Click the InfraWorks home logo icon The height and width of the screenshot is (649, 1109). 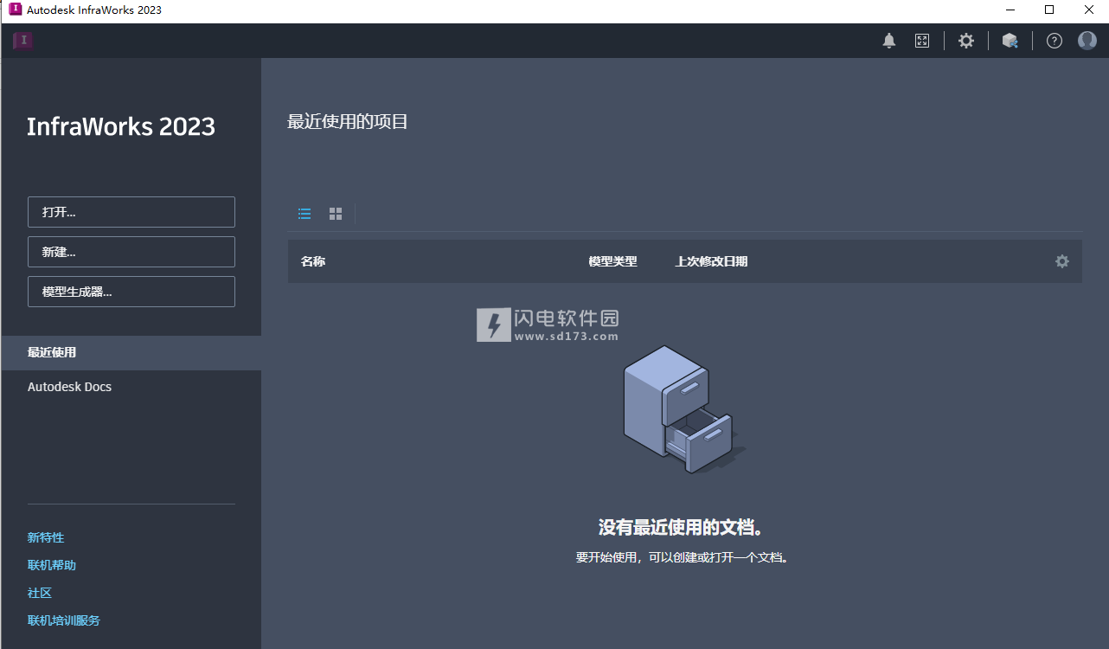pos(23,41)
